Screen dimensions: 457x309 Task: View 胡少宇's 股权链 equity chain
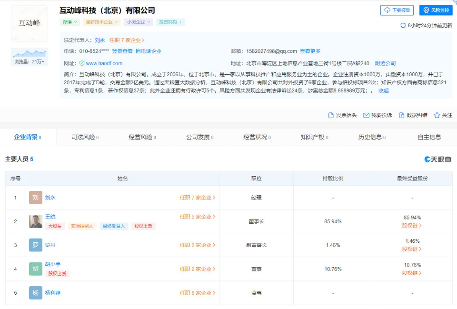click(x=412, y=273)
